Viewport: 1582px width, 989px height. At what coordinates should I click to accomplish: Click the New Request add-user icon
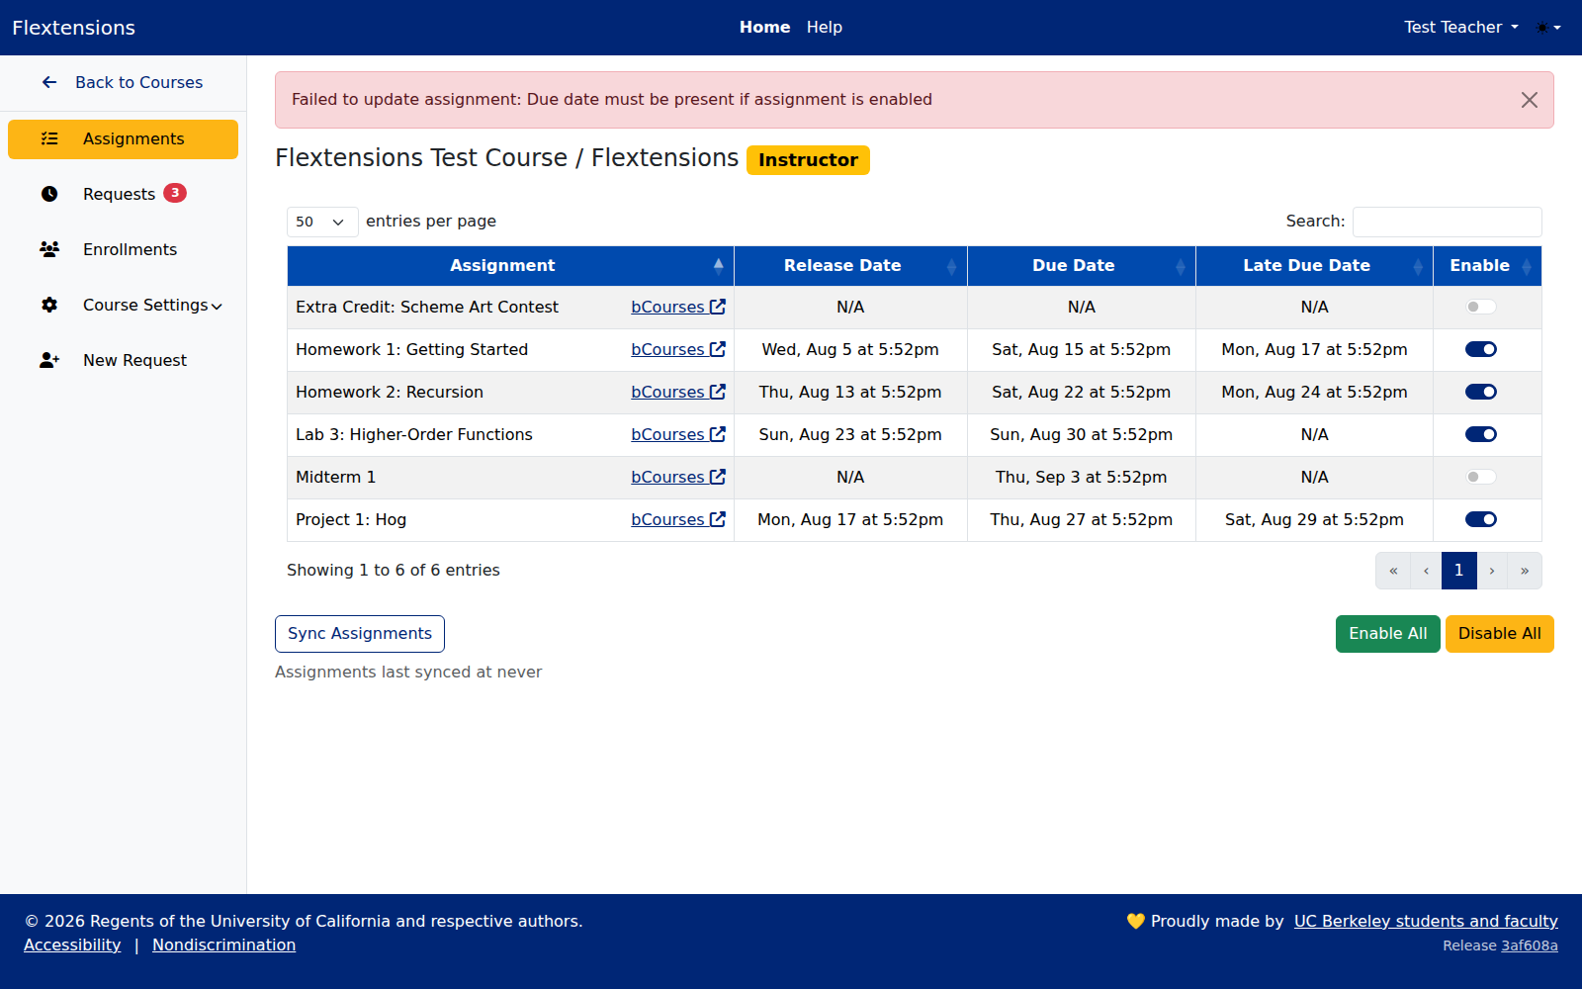coord(49,360)
